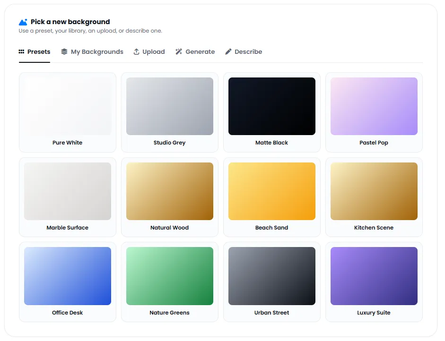Click the "Studio Grey" label
This screenshot has width=445, height=341.
170,143
